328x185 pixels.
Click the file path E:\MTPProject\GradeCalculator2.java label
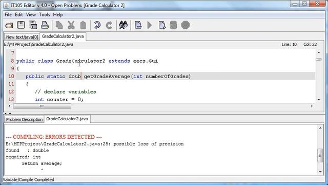point(39,45)
